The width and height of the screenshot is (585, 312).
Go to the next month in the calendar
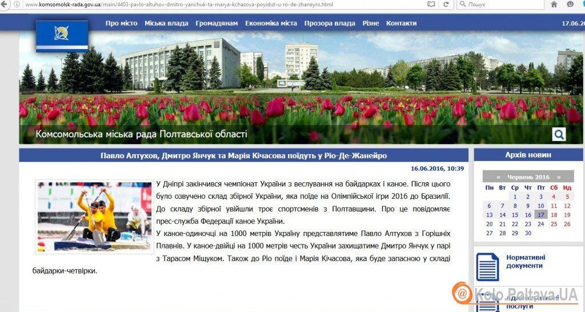[x=559, y=177]
